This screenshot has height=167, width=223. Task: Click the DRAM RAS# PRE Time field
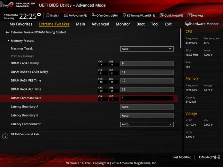pyautogui.click(x=147, y=81)
